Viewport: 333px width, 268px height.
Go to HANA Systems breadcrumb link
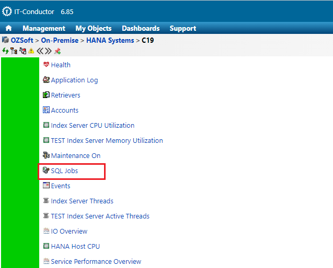110,40
